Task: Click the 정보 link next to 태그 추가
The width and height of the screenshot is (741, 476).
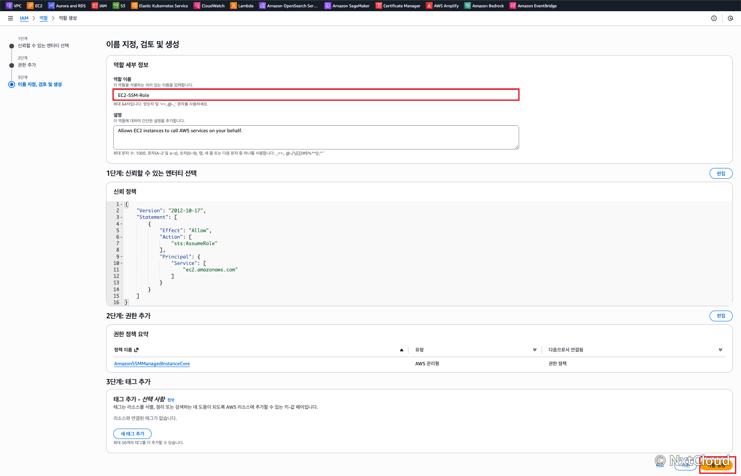Action: coord(171,400)
